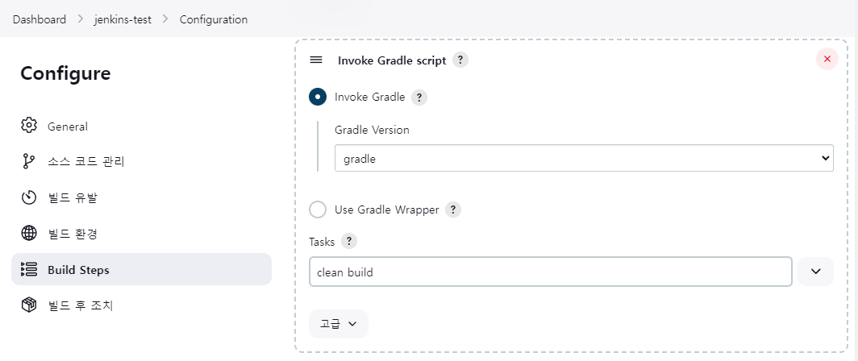Open the Gradle Version dropdown

pos(584,159)
